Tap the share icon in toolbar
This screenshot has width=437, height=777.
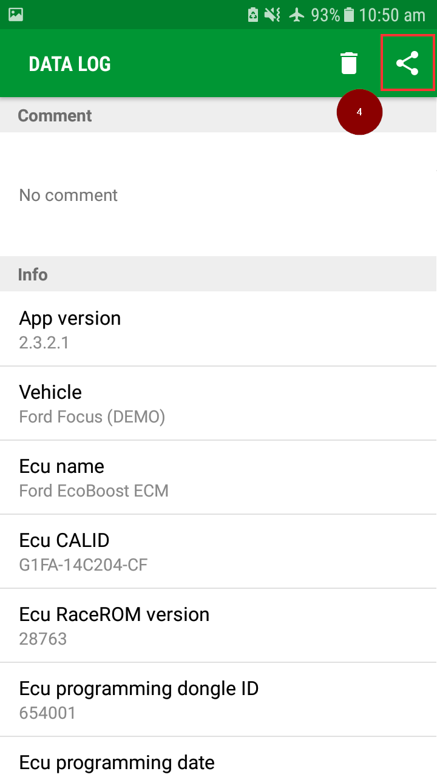pos(407,63)
